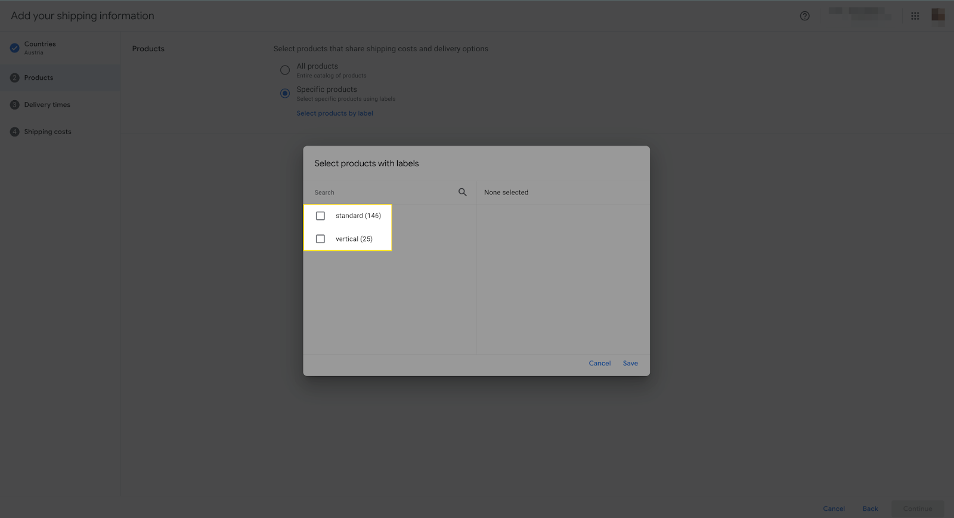Image resolution: width=954 pixels, height=518 pixels.
Task: Click the step 3 Delivery times number icon
Action: tap(15, 105)
